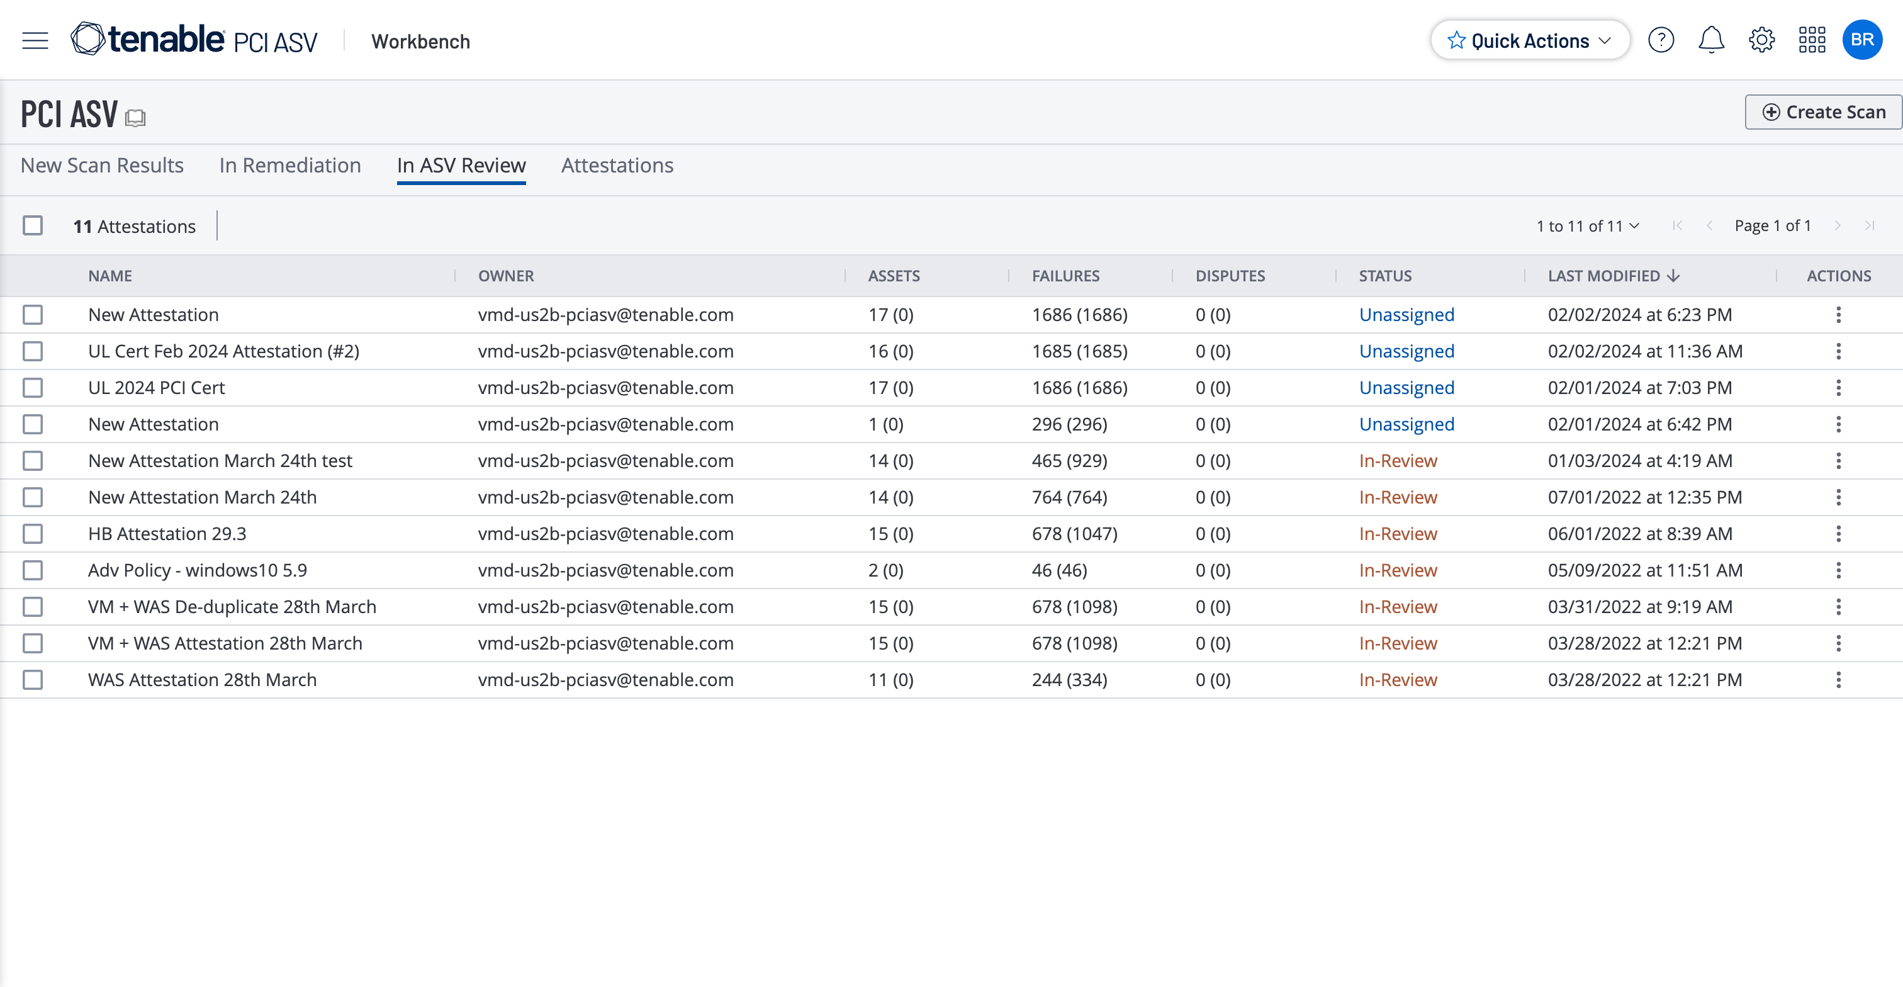Open the apps grid switcher
This screenshot has height=987, width=1903.
point(1811,41)
